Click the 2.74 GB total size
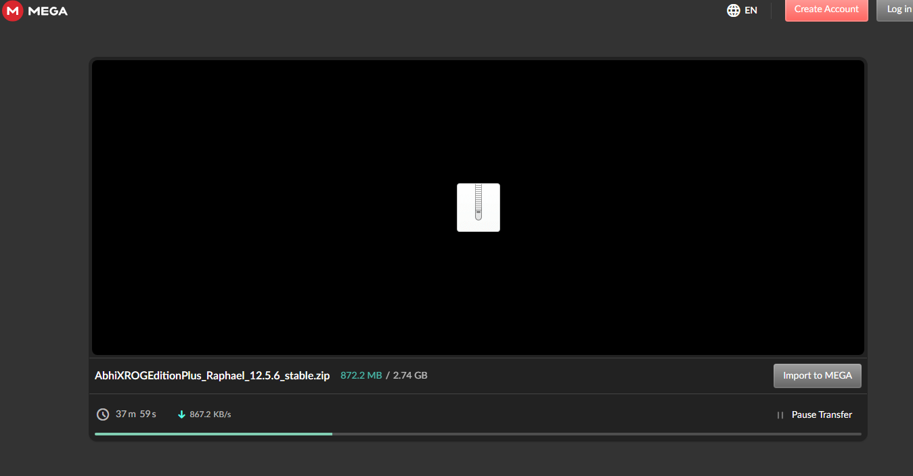This screenshot has width=913, height=476. point(410,375)
